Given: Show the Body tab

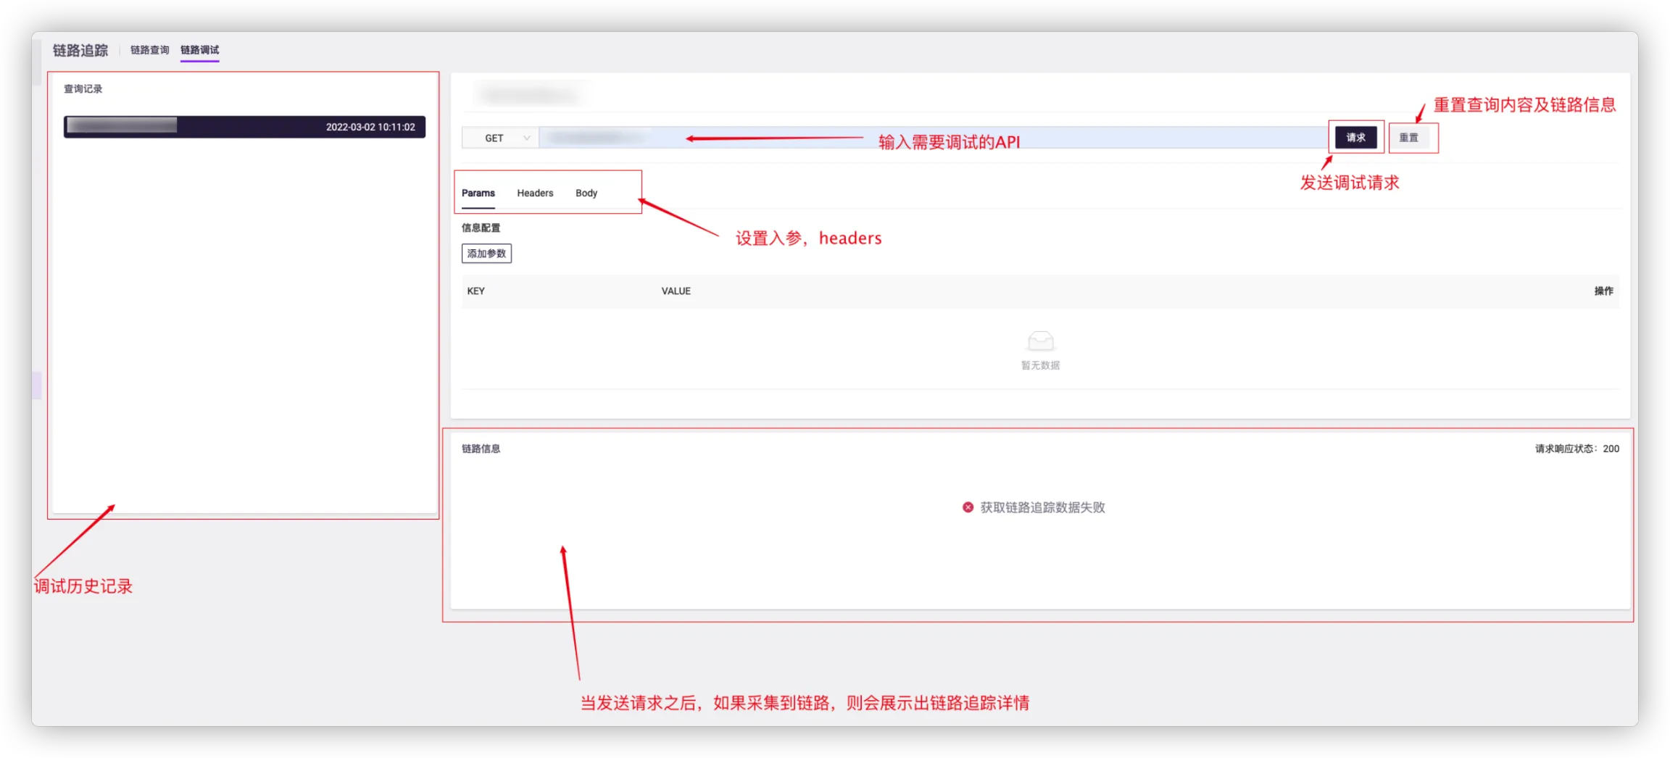Looking at the screenshot, I should click(586, 193).
